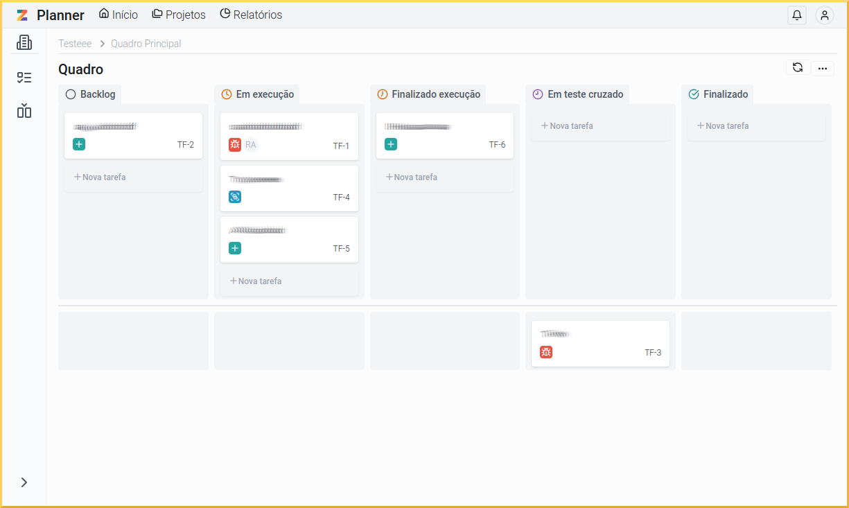Open the task checklist icon in sidebar

pos(24,78)
